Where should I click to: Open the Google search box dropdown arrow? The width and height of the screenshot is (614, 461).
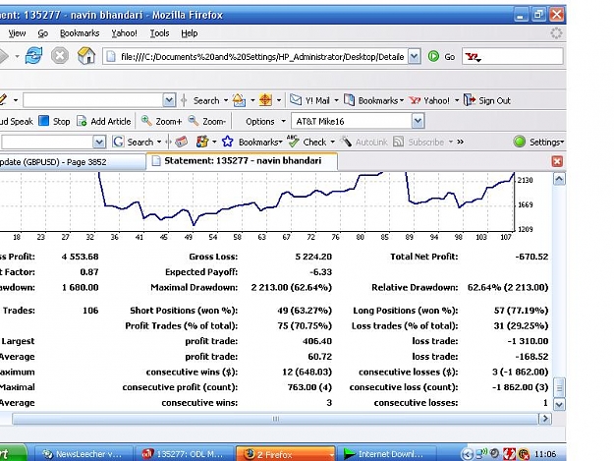[99, 142]
